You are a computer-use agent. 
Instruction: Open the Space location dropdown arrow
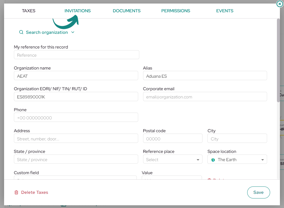(262, 160)
